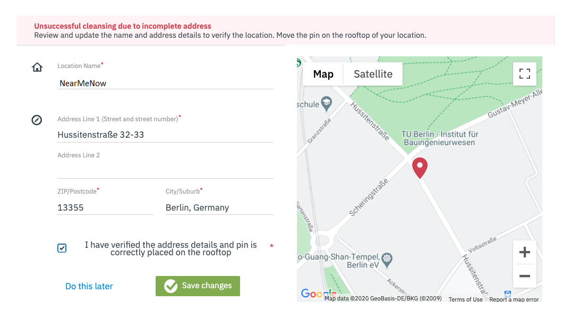
Task: Toggle fullscreen map view
Action: [524, 74]
